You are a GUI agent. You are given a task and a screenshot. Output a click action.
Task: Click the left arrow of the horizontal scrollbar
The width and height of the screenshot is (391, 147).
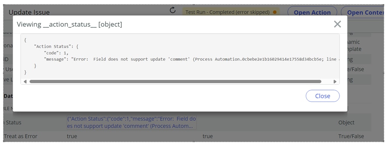25,81
